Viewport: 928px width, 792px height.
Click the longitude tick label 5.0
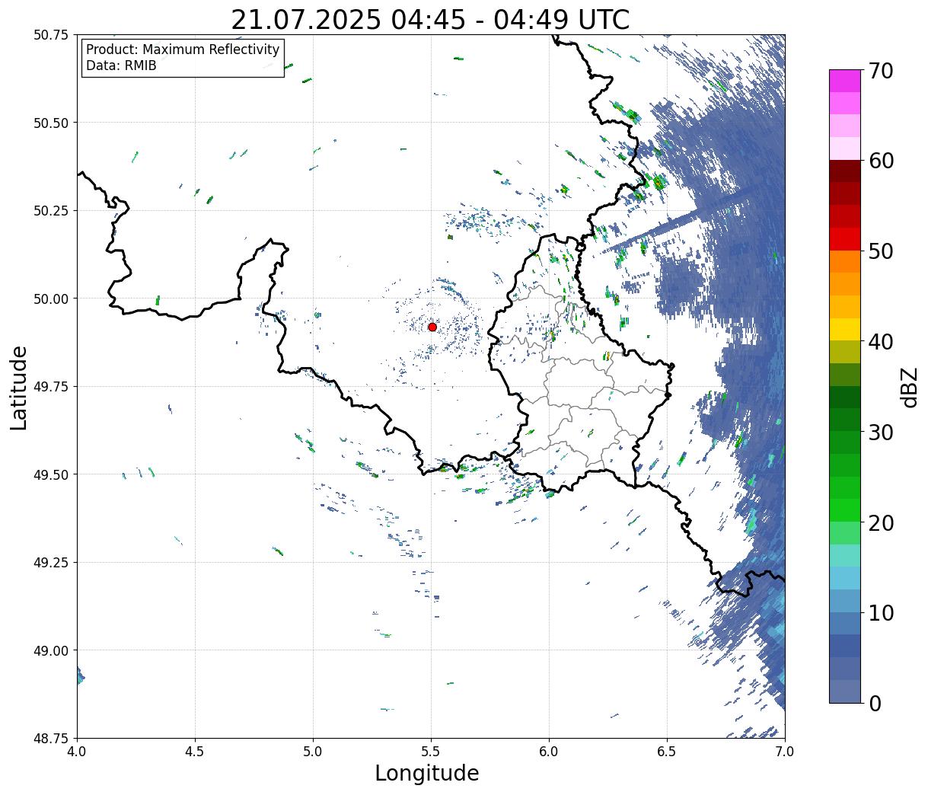(313, 751)
